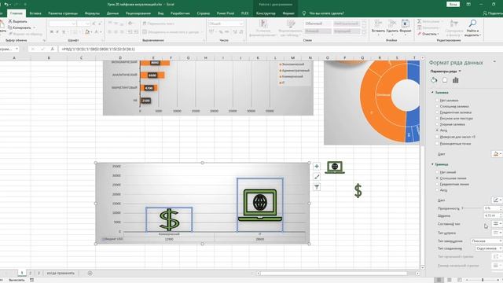The image size is (503, 283).
Task: Switch to sheet tab 2
Action: [30, 273]
